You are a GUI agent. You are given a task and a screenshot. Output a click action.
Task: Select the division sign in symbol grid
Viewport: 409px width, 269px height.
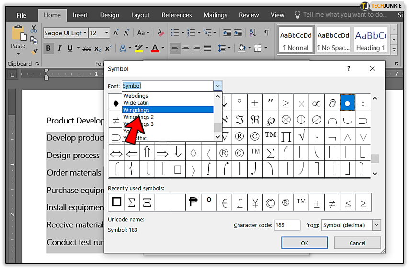tap(363, 104)
